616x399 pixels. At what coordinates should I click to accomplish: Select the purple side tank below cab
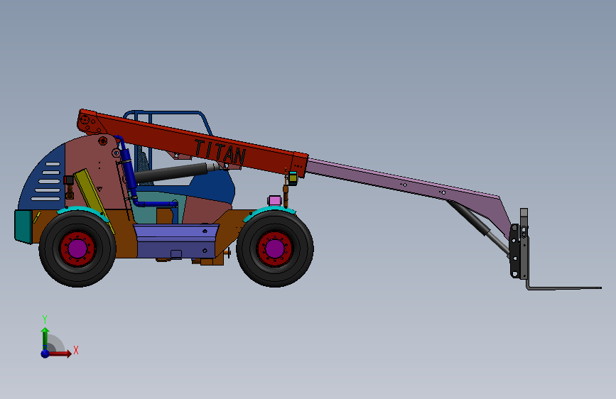(x=175, y=241)
